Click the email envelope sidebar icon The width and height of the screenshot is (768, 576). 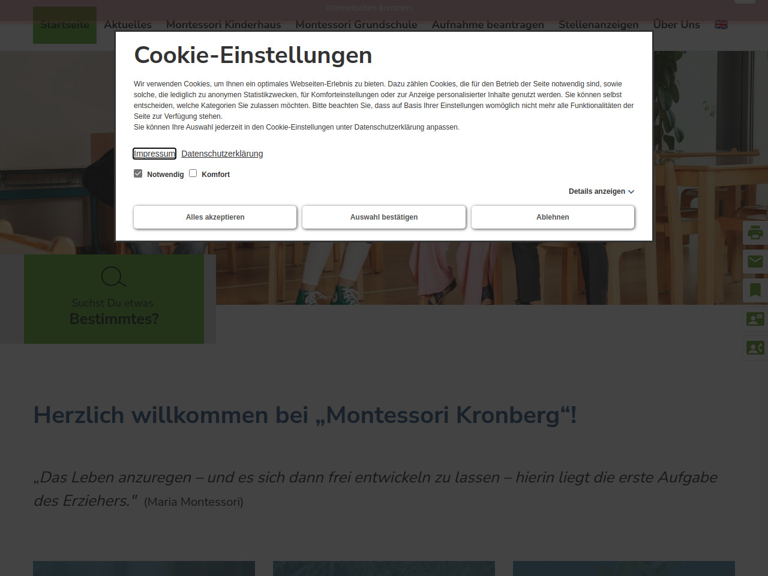pyautogui.click(x=755, y=262)
